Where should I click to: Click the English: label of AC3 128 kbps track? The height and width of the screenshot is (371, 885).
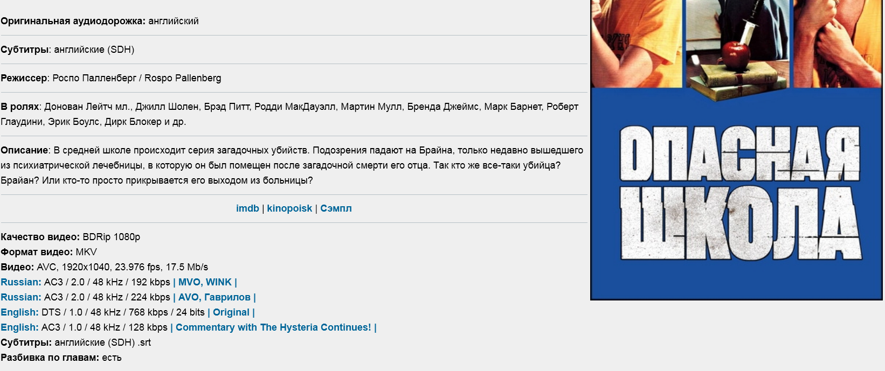pyautogui.click(x=19, y=327)
